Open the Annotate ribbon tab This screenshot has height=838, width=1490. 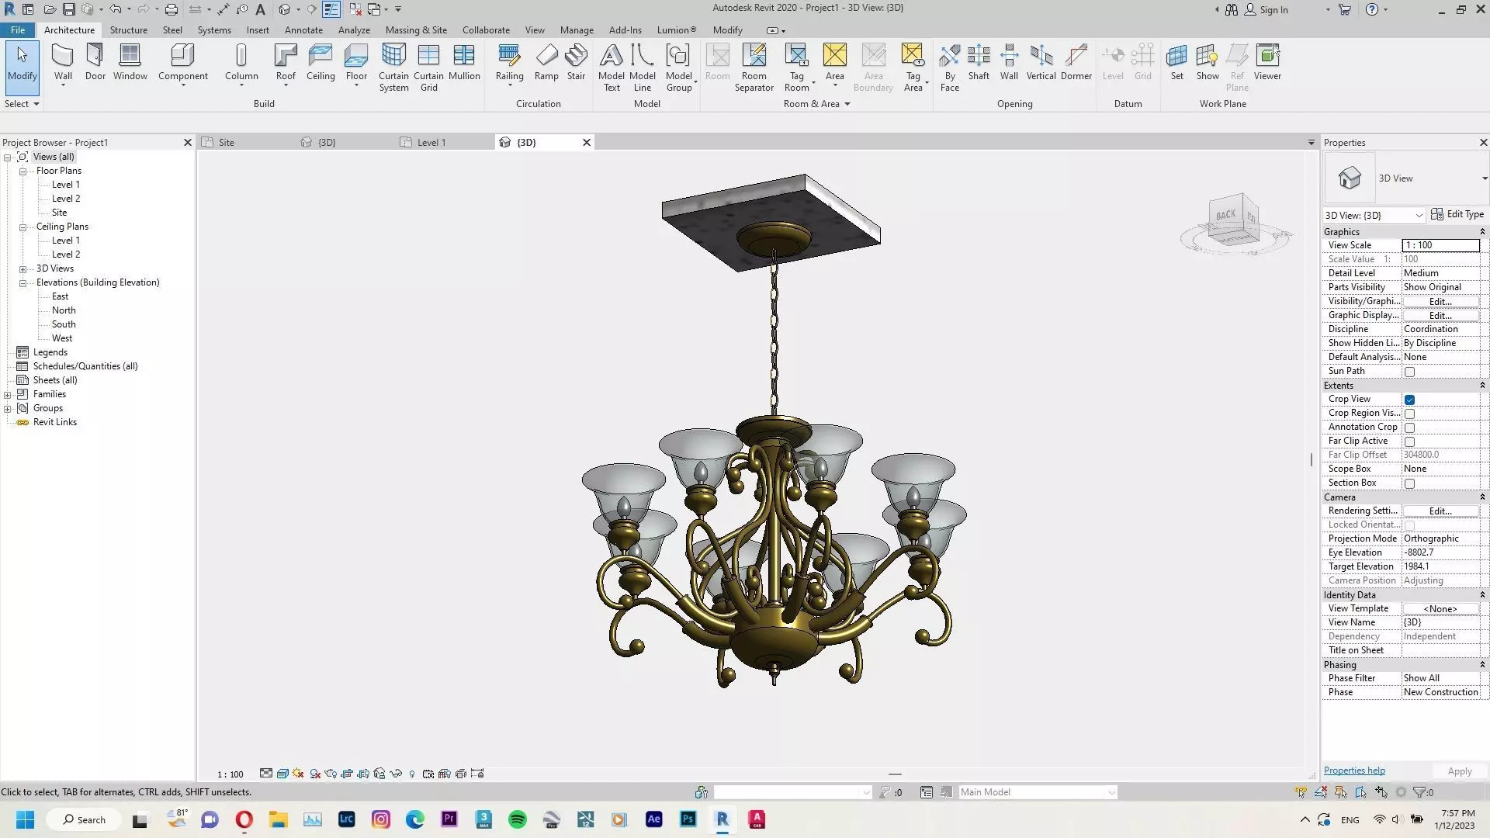[303, 30]
